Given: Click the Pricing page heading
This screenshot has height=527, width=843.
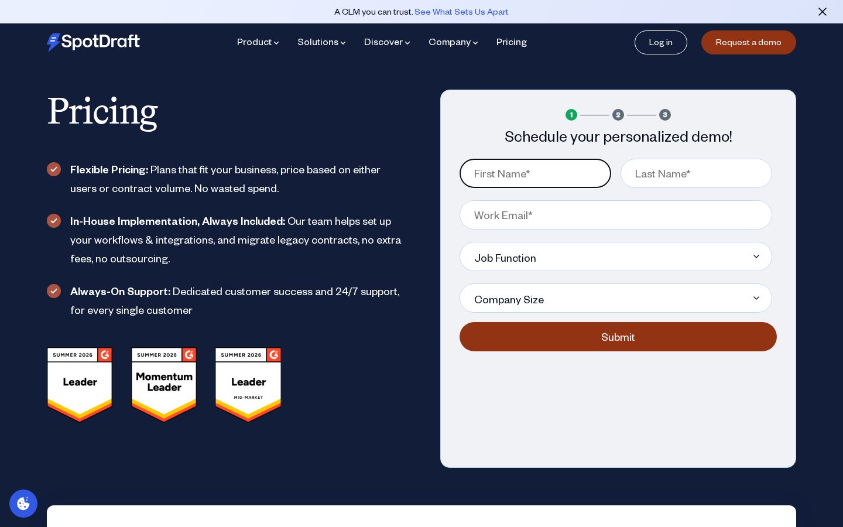Looking at the screenshot, I should 102,111.
